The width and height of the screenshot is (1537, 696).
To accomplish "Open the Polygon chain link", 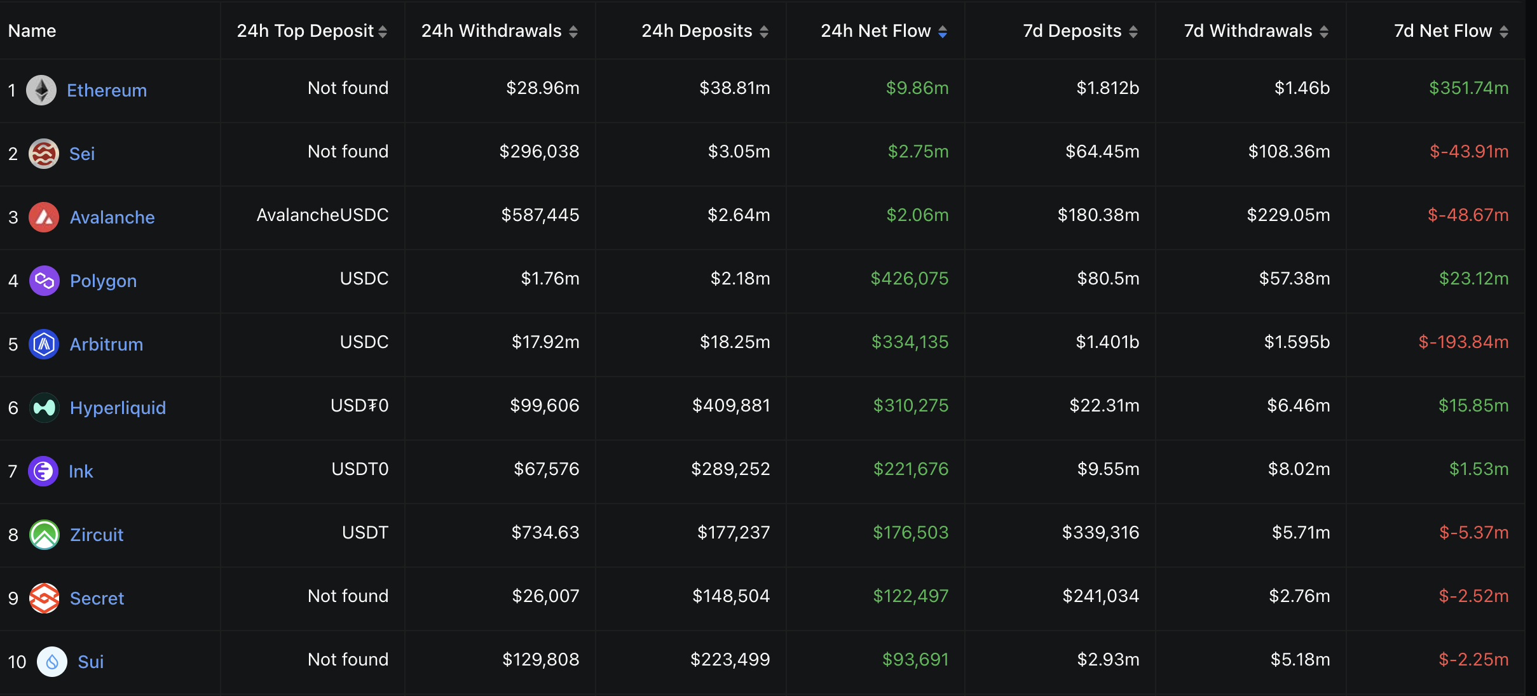I will [x=104, y=281].
